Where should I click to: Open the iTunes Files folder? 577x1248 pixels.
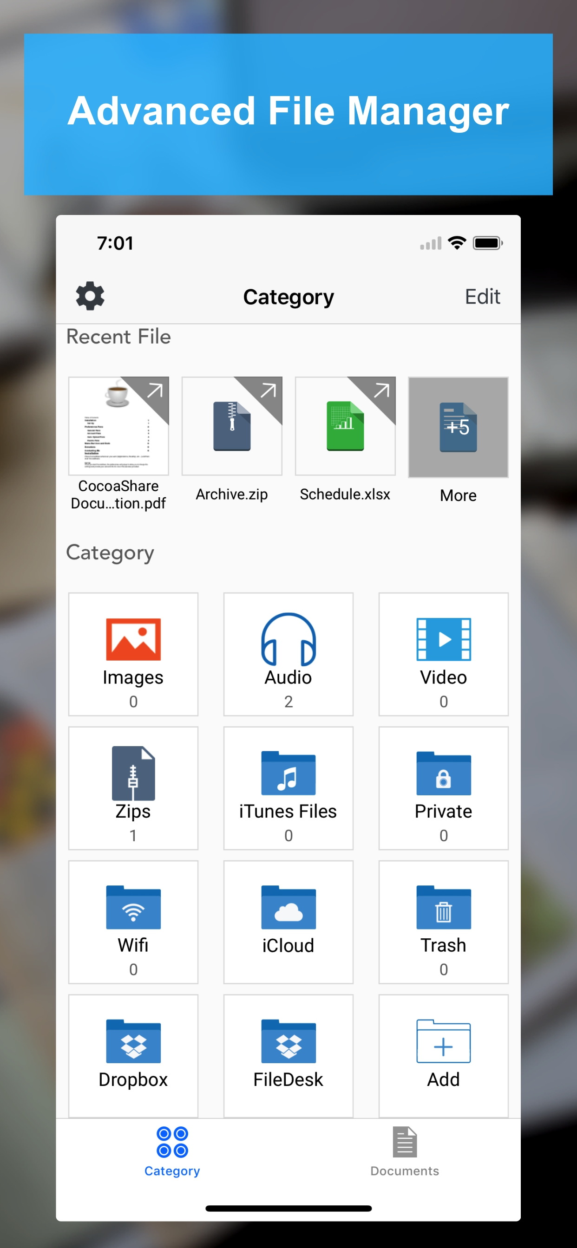point(288,788)
